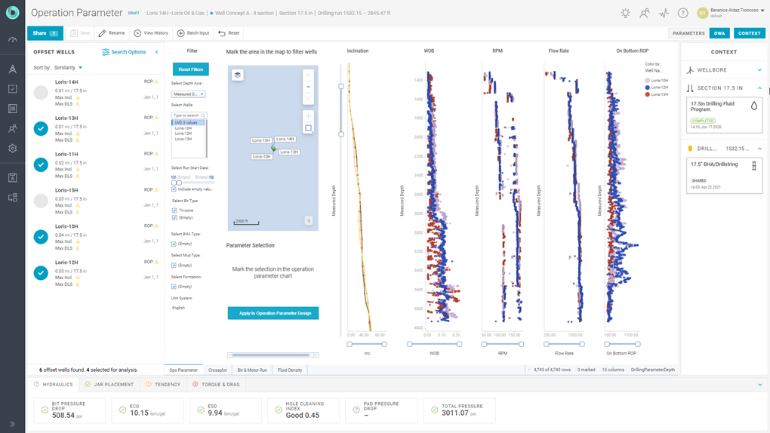
Task: Click the OWA view button
Action: [x=719, y=33]
